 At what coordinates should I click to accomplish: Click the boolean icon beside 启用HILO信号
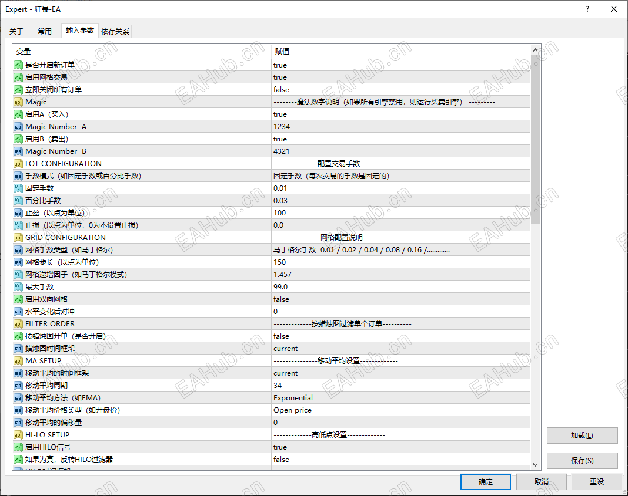tap(18, 447)
